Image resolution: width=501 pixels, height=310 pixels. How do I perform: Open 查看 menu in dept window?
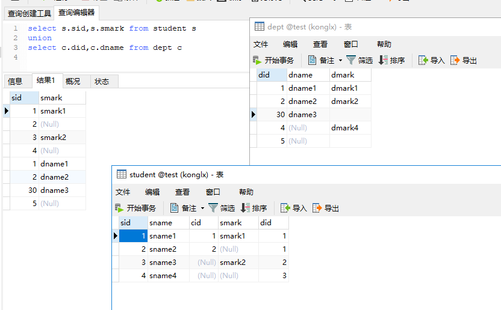[320, 44]
